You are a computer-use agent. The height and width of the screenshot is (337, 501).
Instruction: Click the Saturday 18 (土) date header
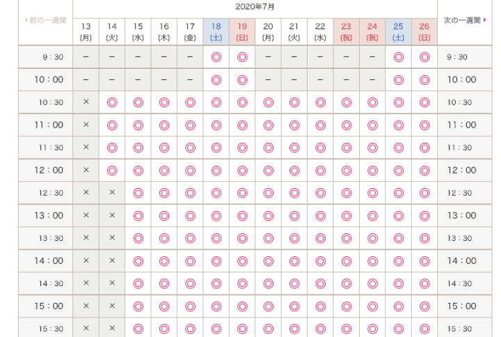(216, 31)
